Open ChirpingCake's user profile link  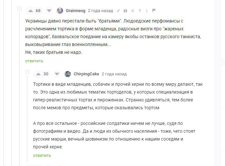(x=86, y=74)
